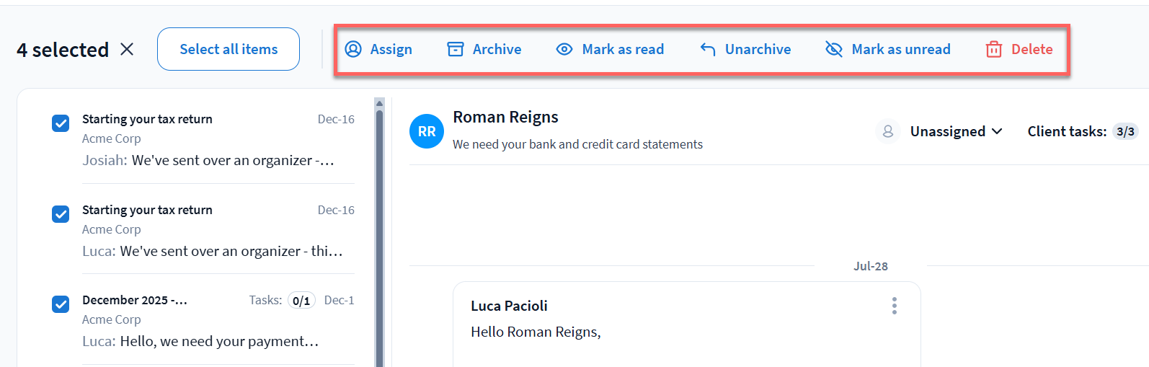Click the Delete trash can icon
The height and width of the screenshot is (367, 1149).
pyautogui.click(x=994, y=49)
